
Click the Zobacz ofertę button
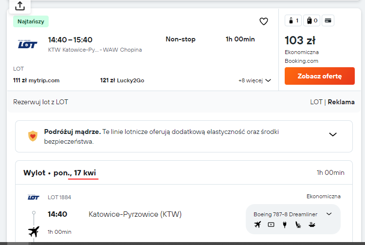[x=320, y=76]
